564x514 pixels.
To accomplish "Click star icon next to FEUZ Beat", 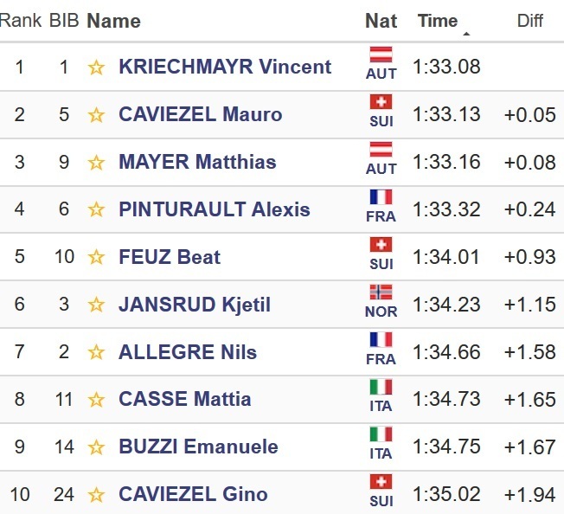I will pyautogui.click(x=96, y=258).
